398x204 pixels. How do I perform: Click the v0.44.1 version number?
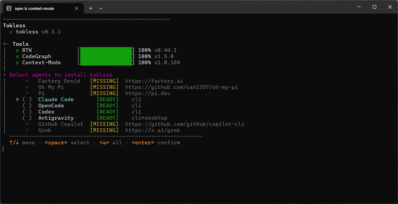click(x=166, y=50)
